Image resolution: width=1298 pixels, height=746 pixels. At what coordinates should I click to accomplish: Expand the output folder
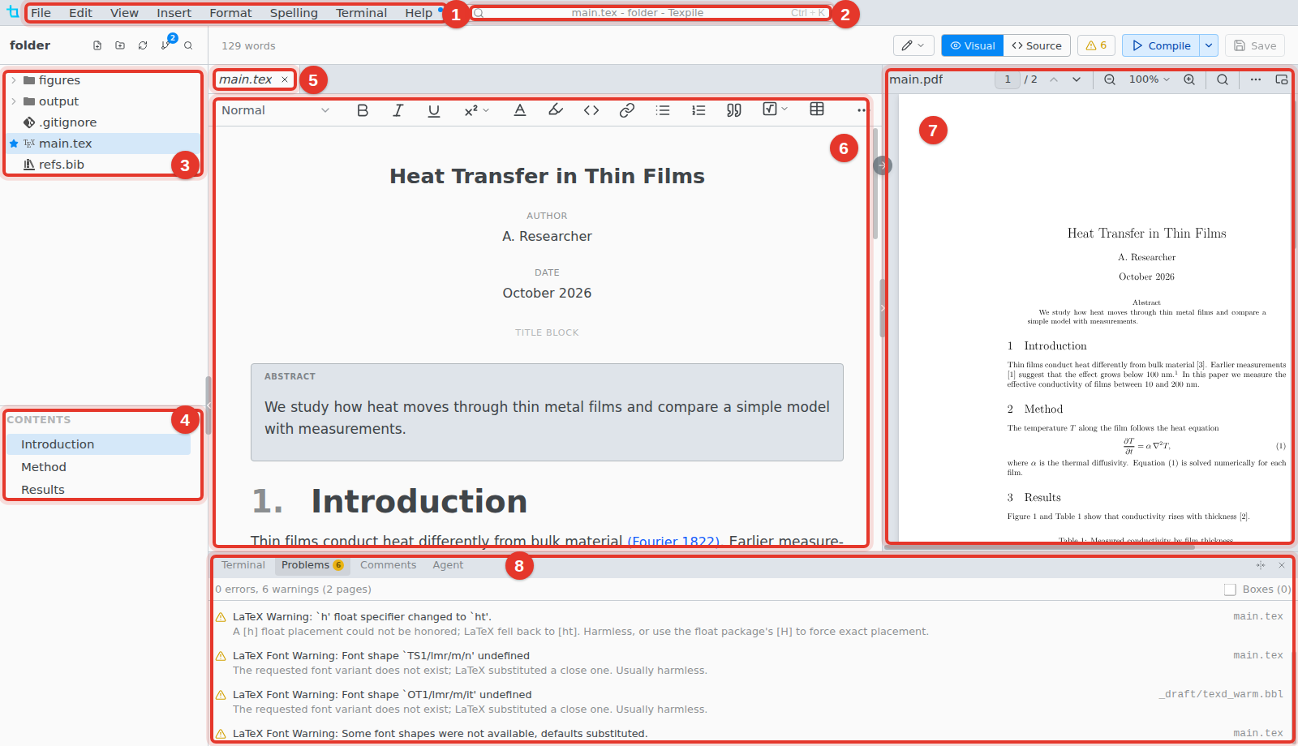pyautogui.click(x=14, y=101)
